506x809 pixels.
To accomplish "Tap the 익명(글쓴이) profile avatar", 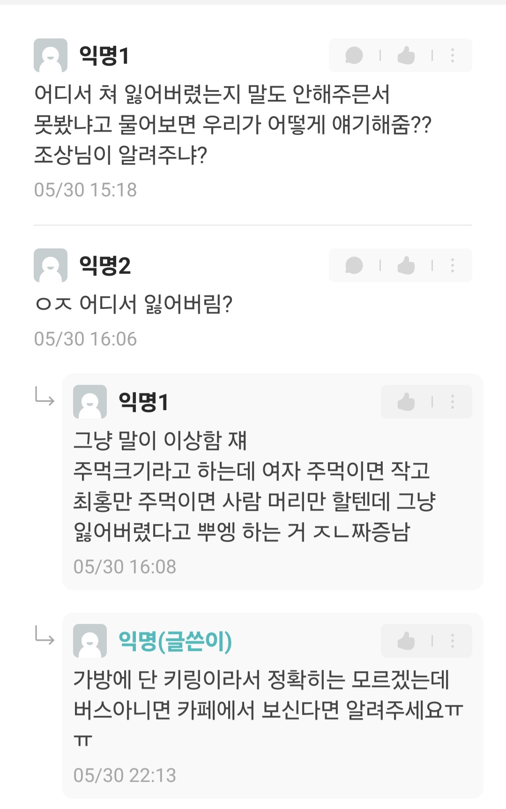I will pyautogui.click(x=90, y=641).
